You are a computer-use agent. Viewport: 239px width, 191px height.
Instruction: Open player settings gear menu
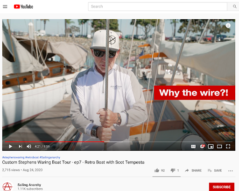click(203, 147)
